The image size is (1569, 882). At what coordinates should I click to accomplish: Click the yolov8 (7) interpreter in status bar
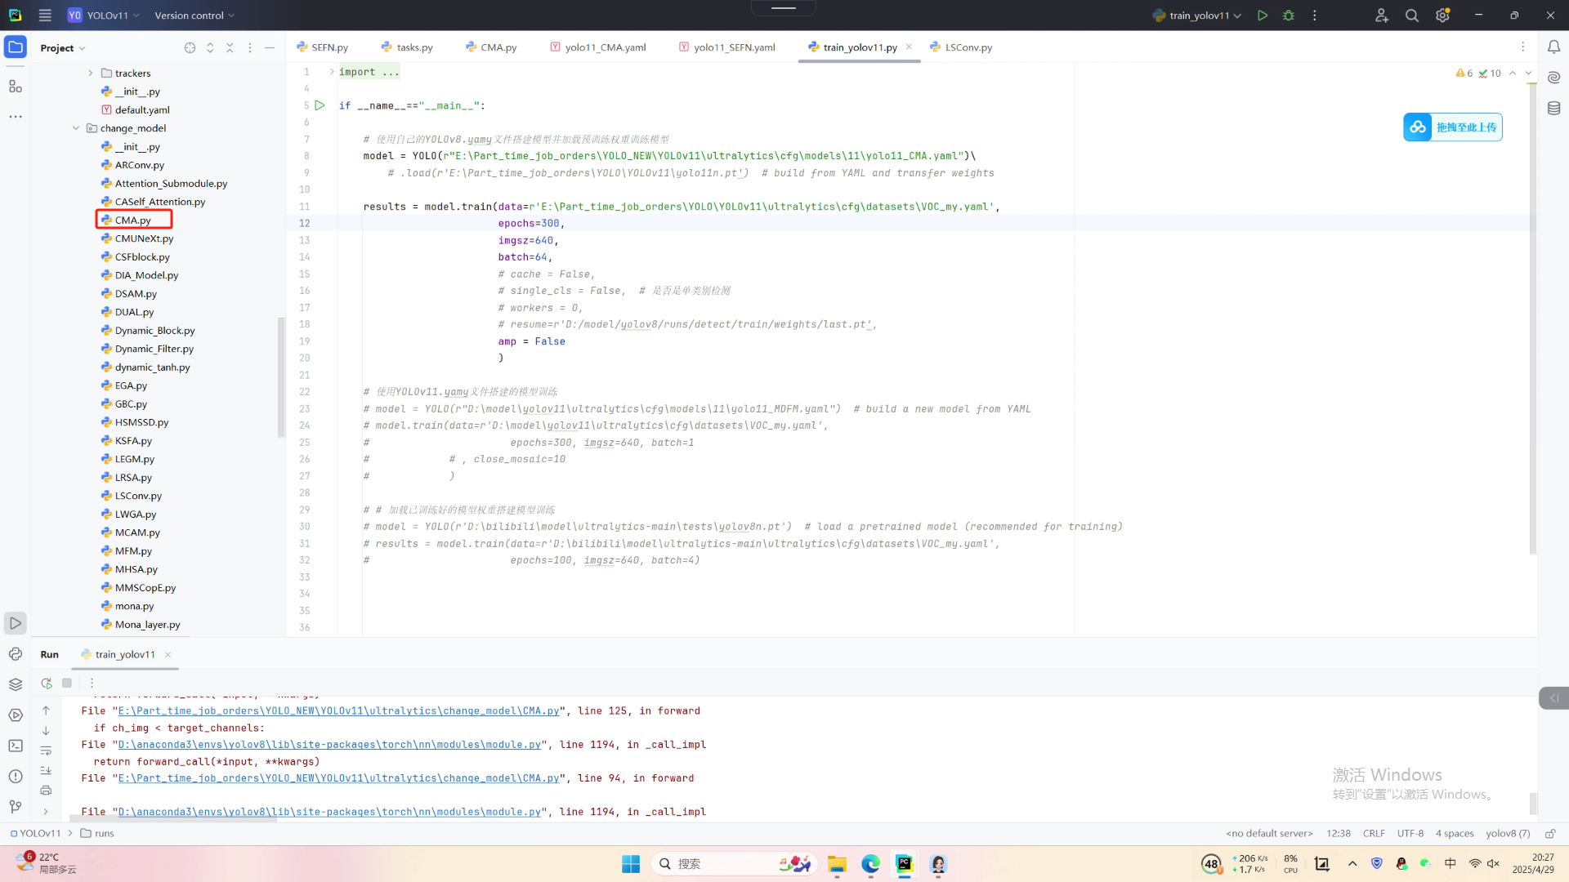coord(1507,834)
